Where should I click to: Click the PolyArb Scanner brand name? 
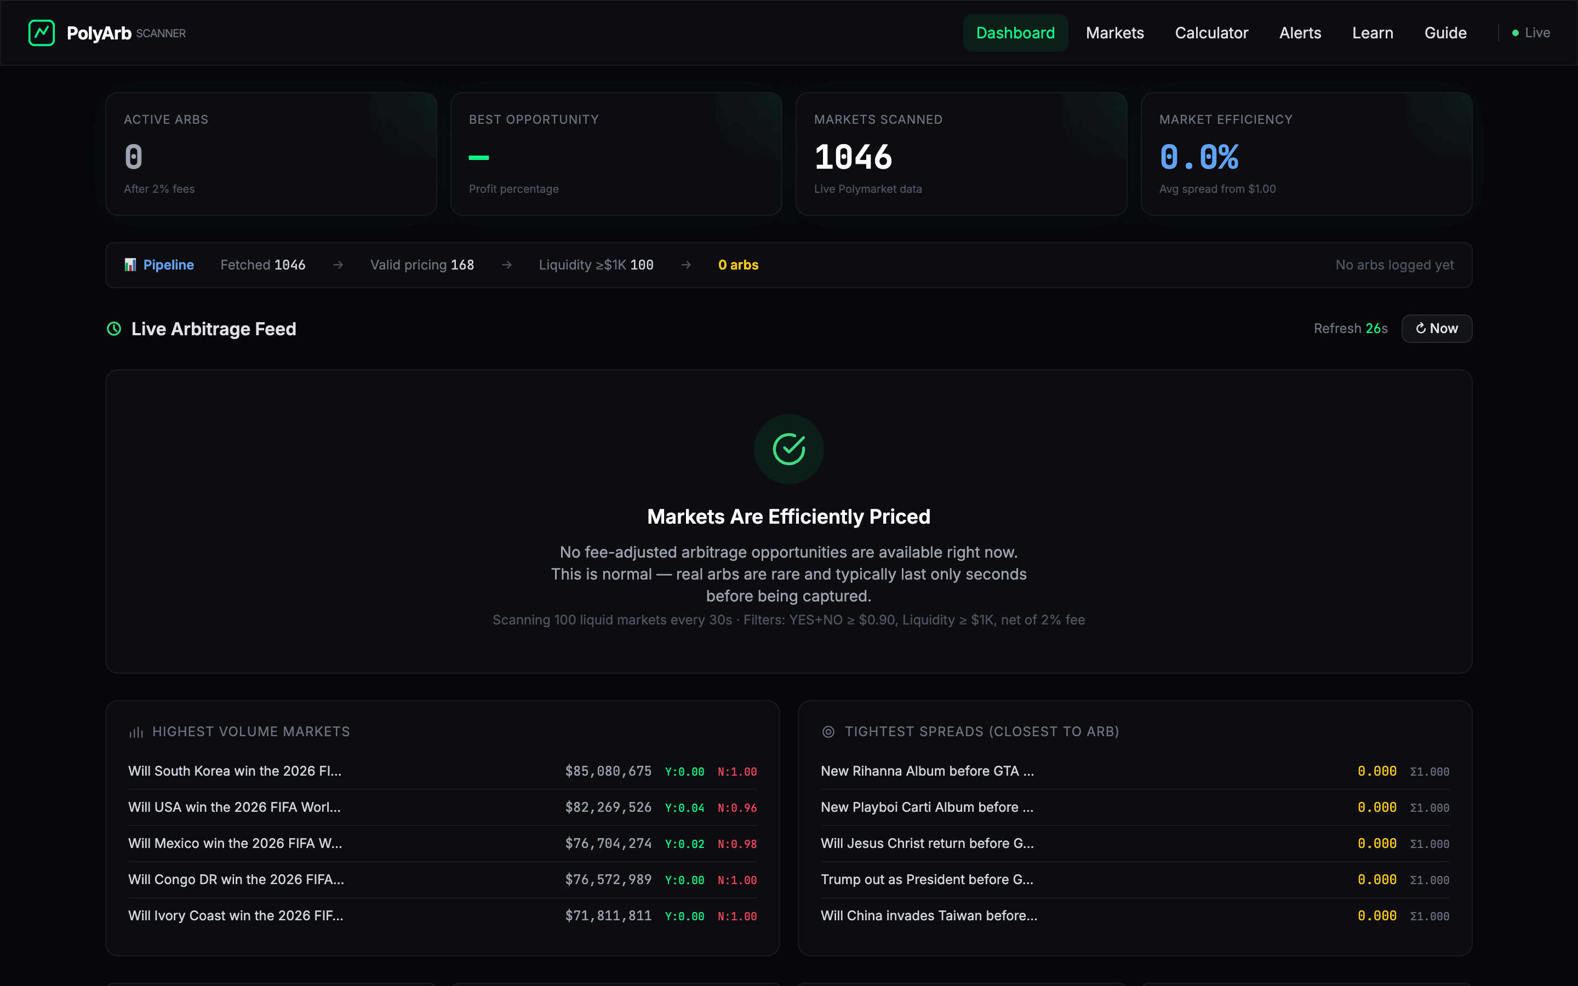click(126, 33)
